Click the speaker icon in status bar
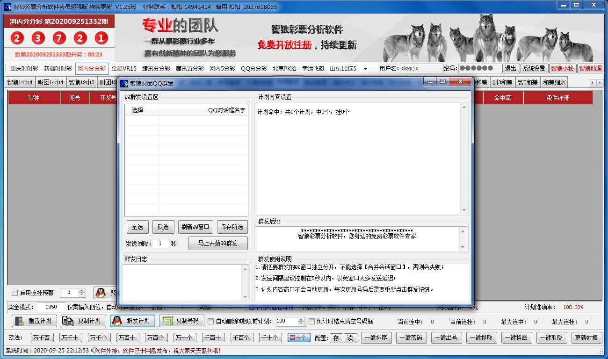 pyautogui.click(x=94, y=350)
